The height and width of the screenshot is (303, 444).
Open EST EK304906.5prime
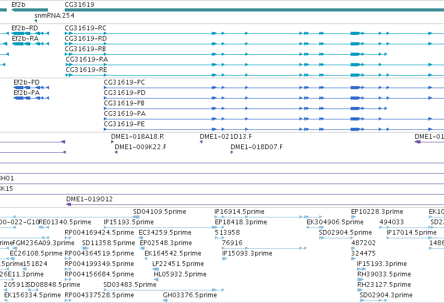coord(335,222)
